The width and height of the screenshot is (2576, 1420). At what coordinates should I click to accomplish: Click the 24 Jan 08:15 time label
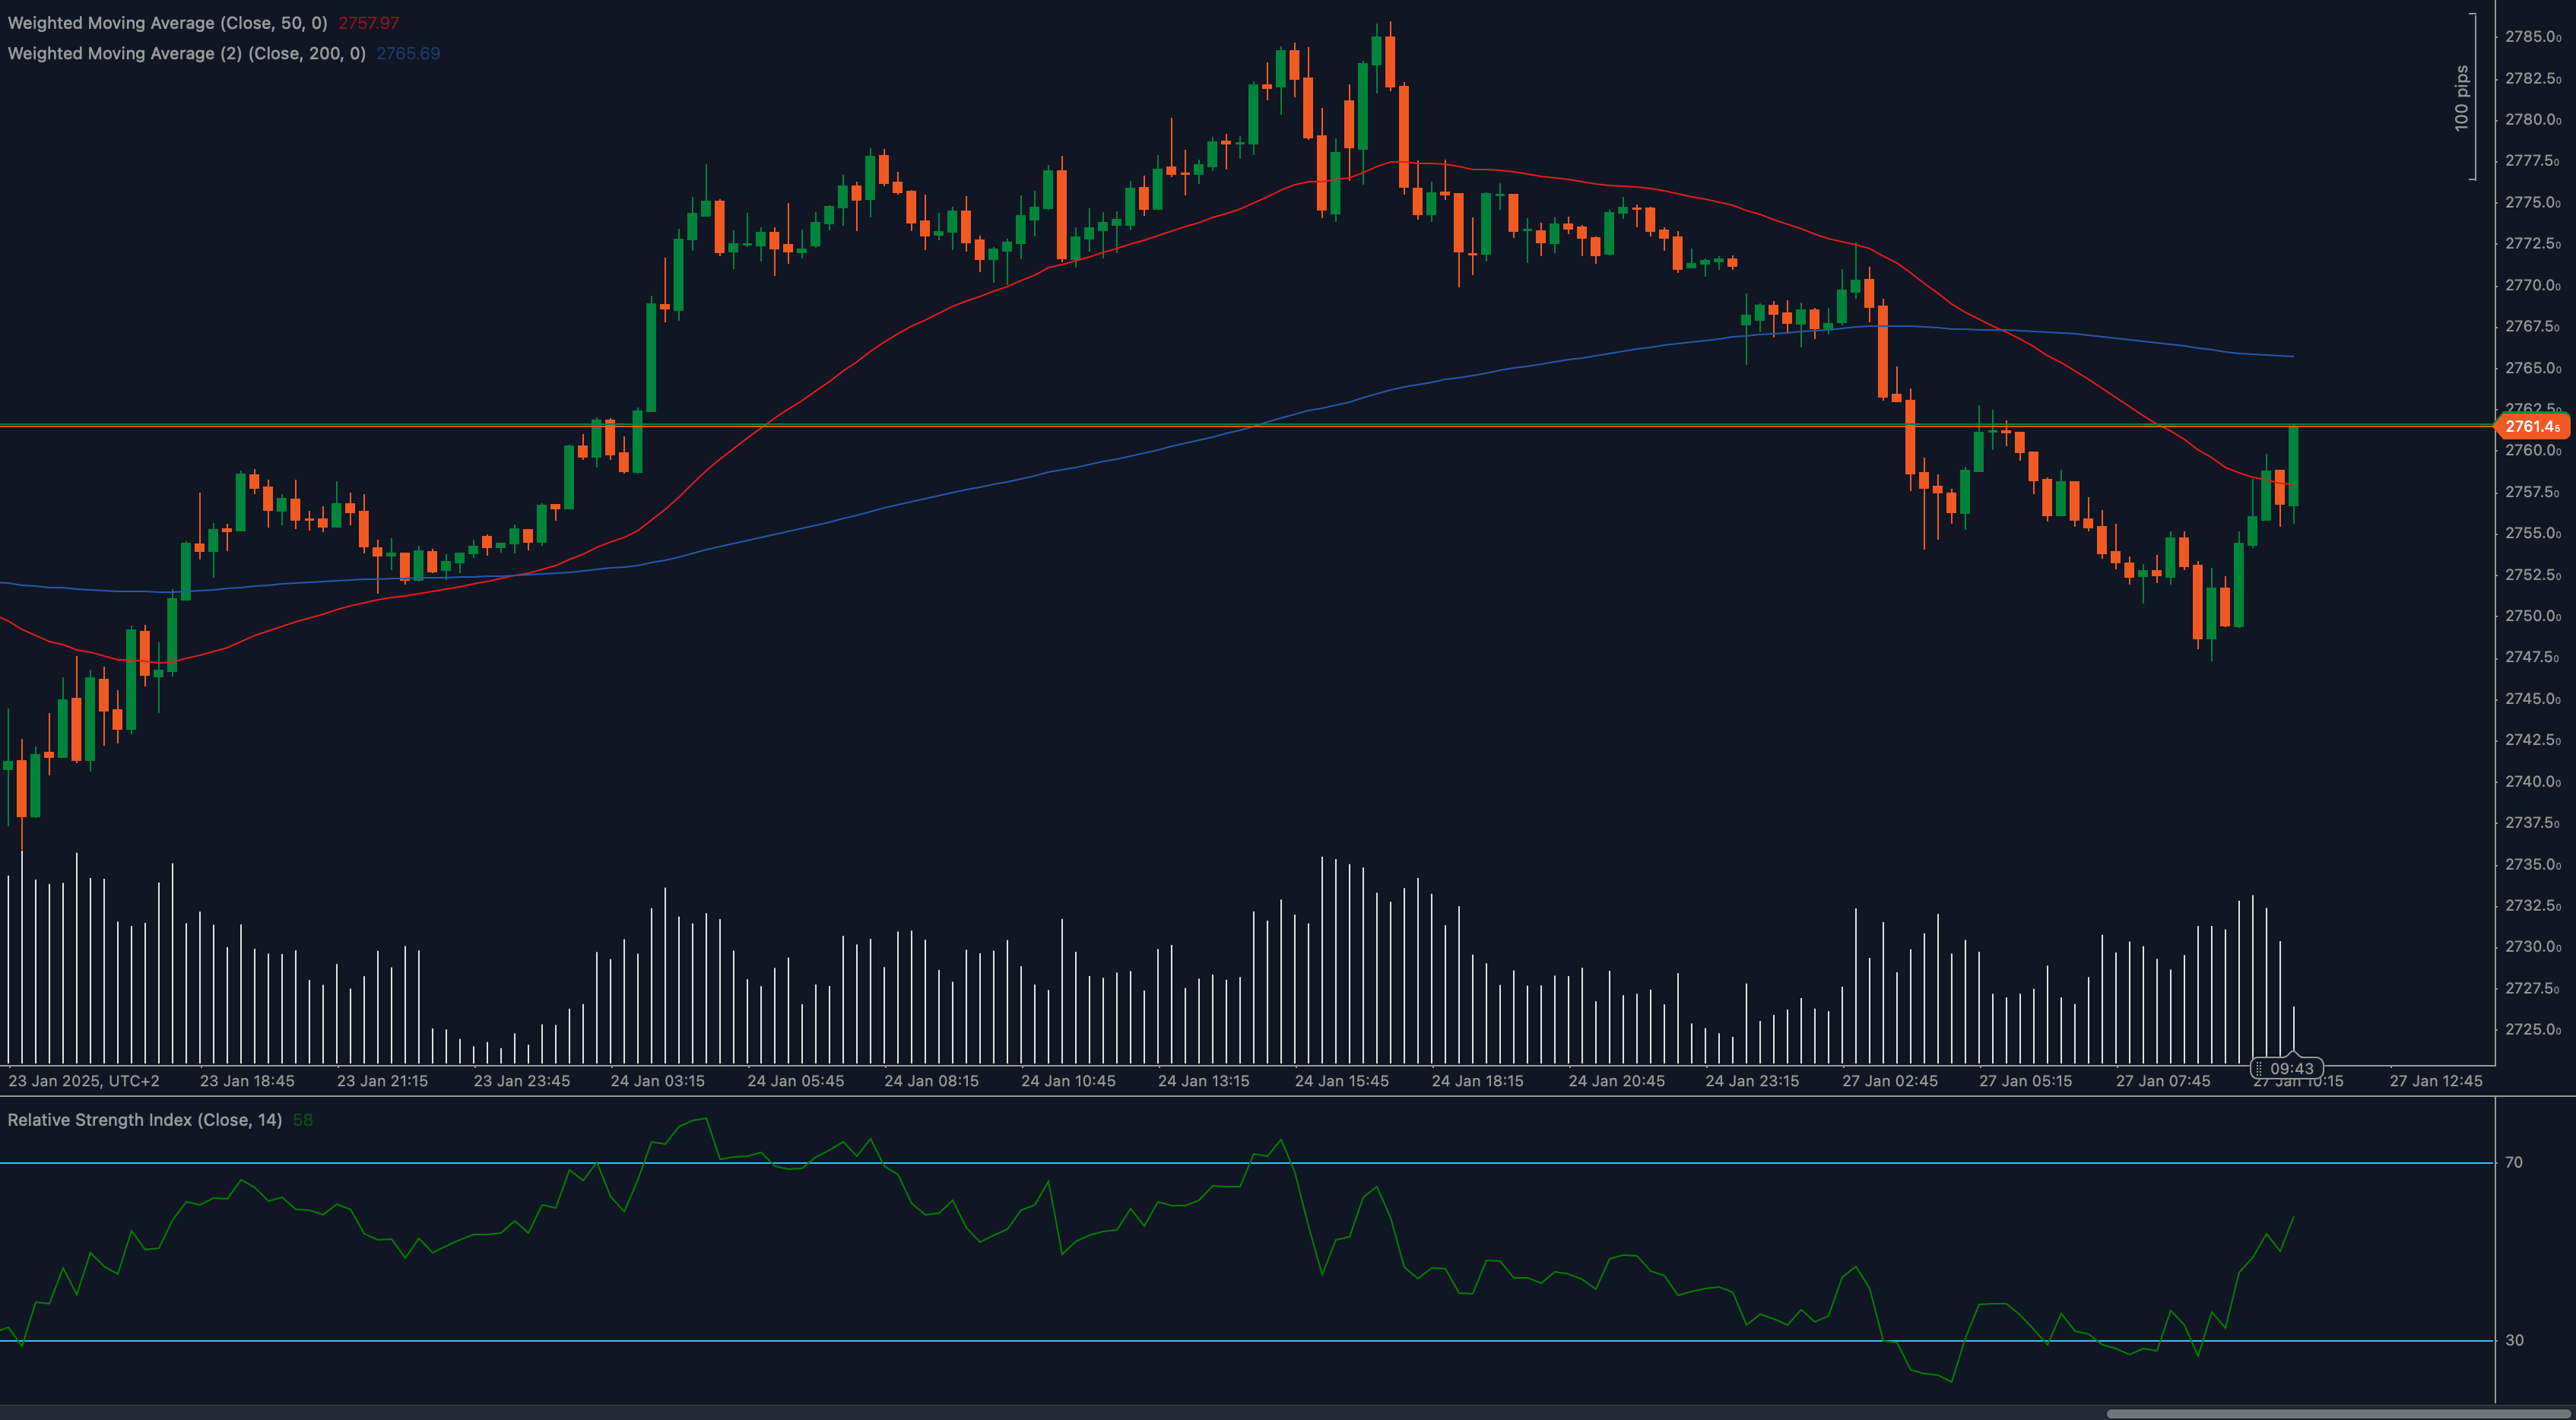tap(931, 1081)
